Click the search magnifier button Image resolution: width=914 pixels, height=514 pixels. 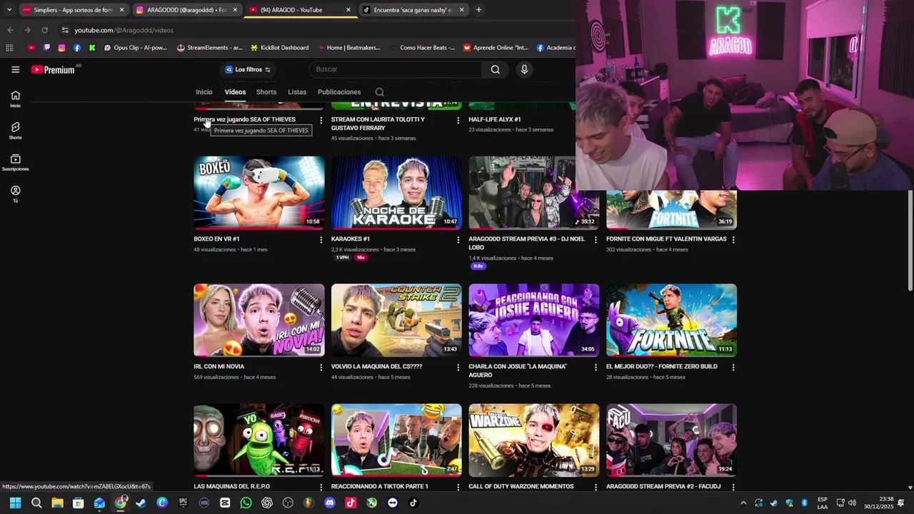pyautogui.click(x=495, y=69)
